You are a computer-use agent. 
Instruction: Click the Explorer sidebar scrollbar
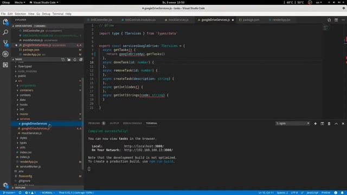(83, 124)
